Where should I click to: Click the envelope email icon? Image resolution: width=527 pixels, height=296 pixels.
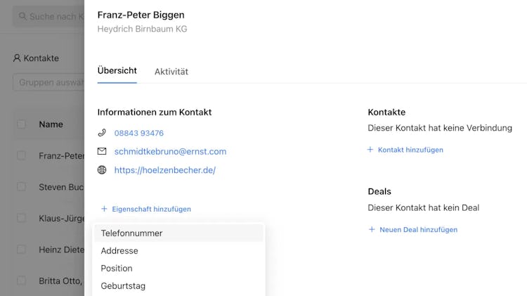[x=102, y=151]
